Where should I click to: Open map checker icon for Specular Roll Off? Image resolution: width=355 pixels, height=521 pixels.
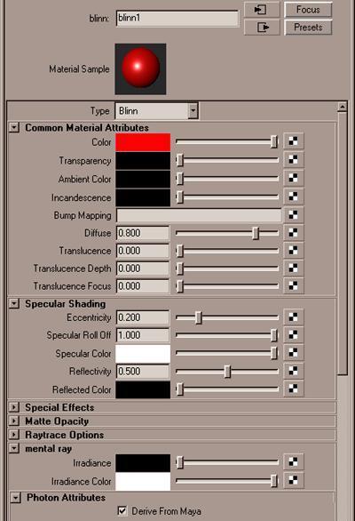[x=293, y=335]
